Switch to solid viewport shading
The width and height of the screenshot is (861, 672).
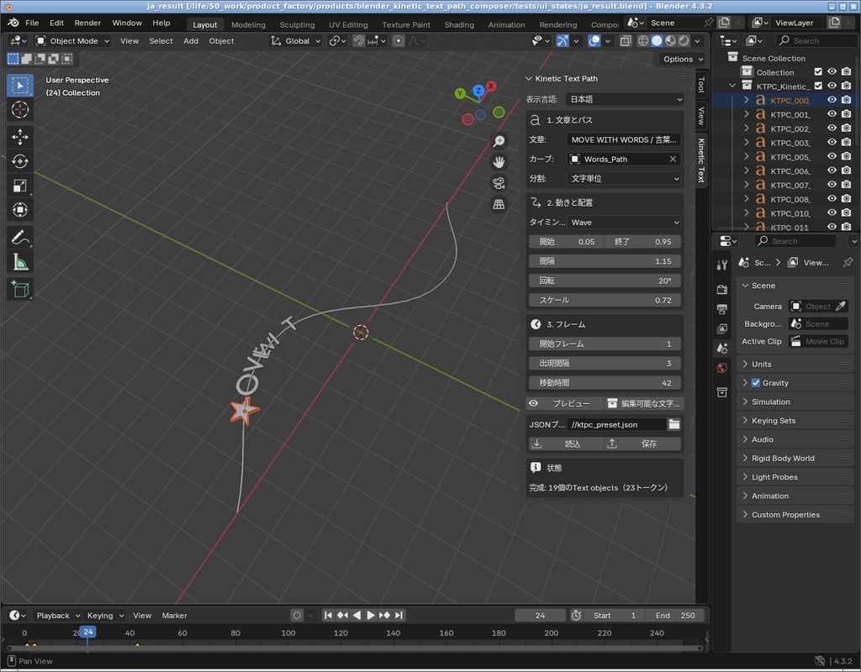coord(657,40)
